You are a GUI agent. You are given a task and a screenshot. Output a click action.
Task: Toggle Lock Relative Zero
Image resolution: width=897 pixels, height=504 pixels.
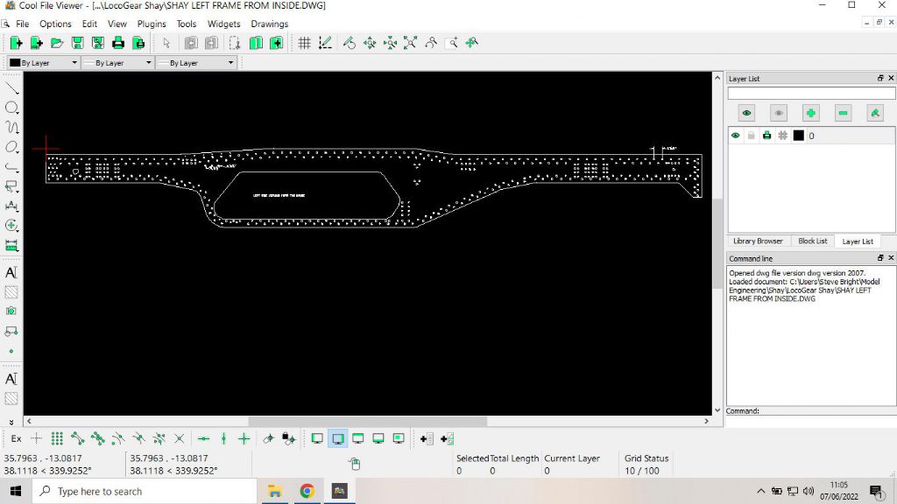pos(289,439)
